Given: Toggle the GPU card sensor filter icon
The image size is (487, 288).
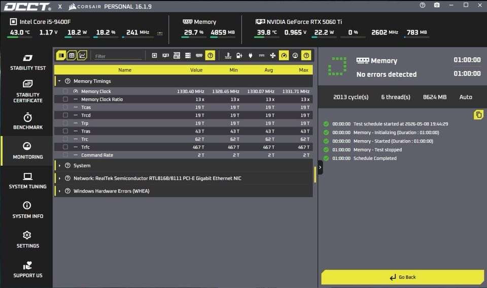Looking at the screenshot, I should click(x=165, y=56).
